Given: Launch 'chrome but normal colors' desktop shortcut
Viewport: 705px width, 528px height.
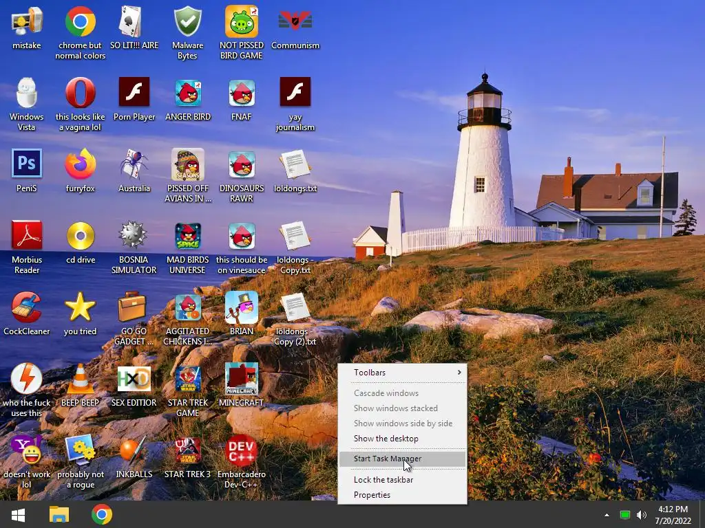Looking at the screenshot, I should pos(80,22).
